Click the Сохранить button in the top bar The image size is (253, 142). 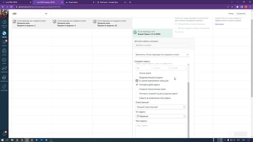tap(241, 14)
